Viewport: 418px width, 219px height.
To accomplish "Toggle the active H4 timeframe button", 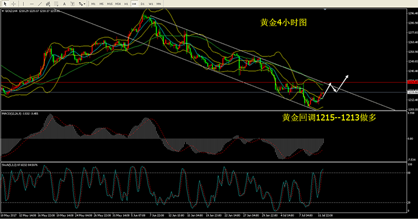I will [134, 4].
